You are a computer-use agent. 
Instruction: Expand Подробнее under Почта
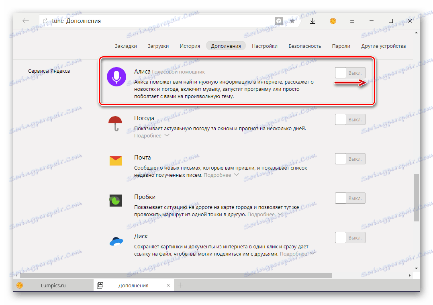(221, 175)
